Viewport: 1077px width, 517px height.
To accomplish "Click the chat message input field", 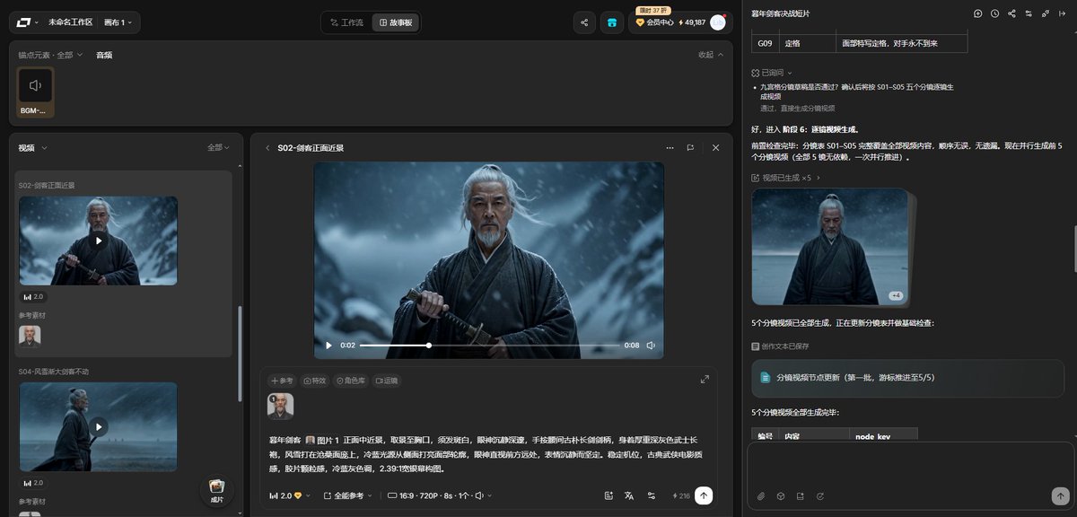I will (x=912, y=463).
